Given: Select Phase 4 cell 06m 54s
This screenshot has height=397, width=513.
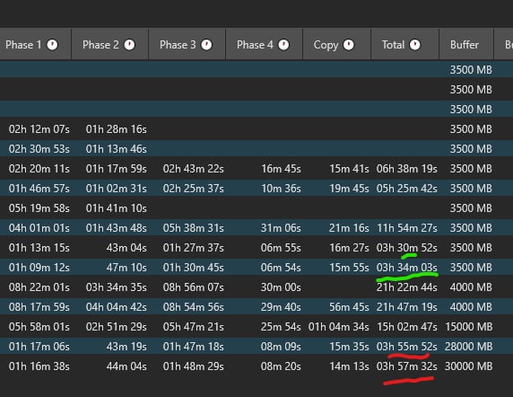Looking at the screenshot, I should point(281,268).
